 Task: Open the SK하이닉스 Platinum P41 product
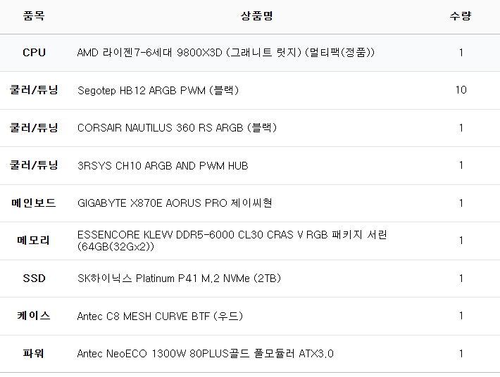point(179,279)
